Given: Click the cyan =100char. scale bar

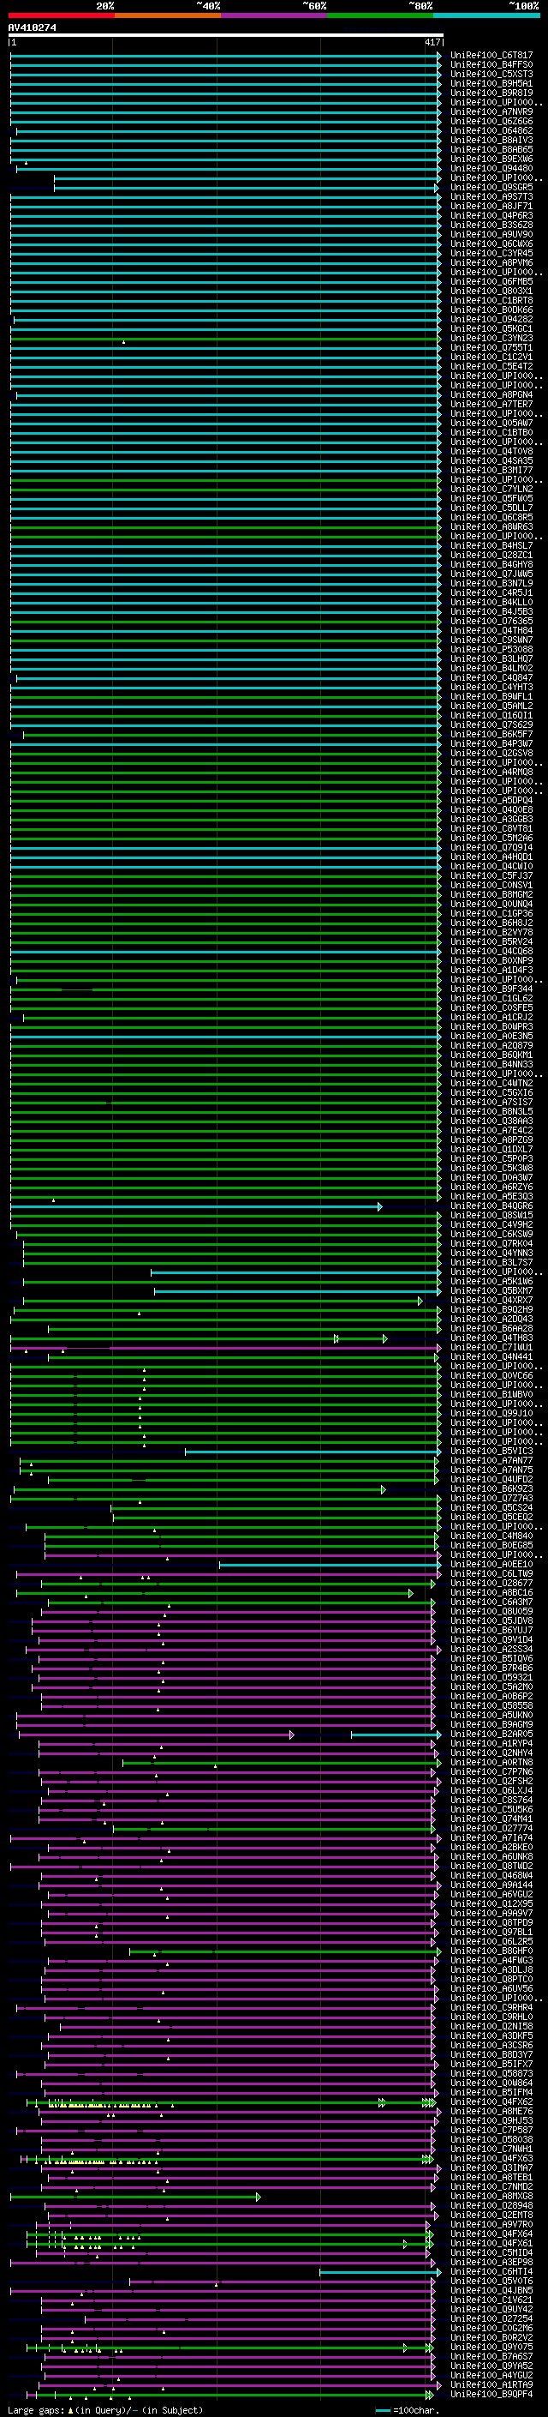Looking at the screenshot, I should [382, 2410].
